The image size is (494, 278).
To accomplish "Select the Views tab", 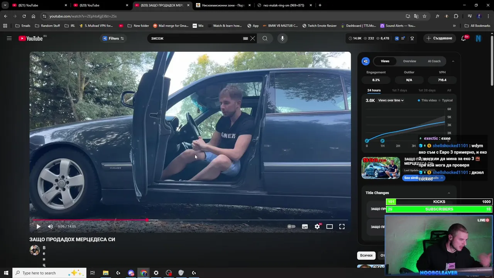I will (x=385, y=61).
